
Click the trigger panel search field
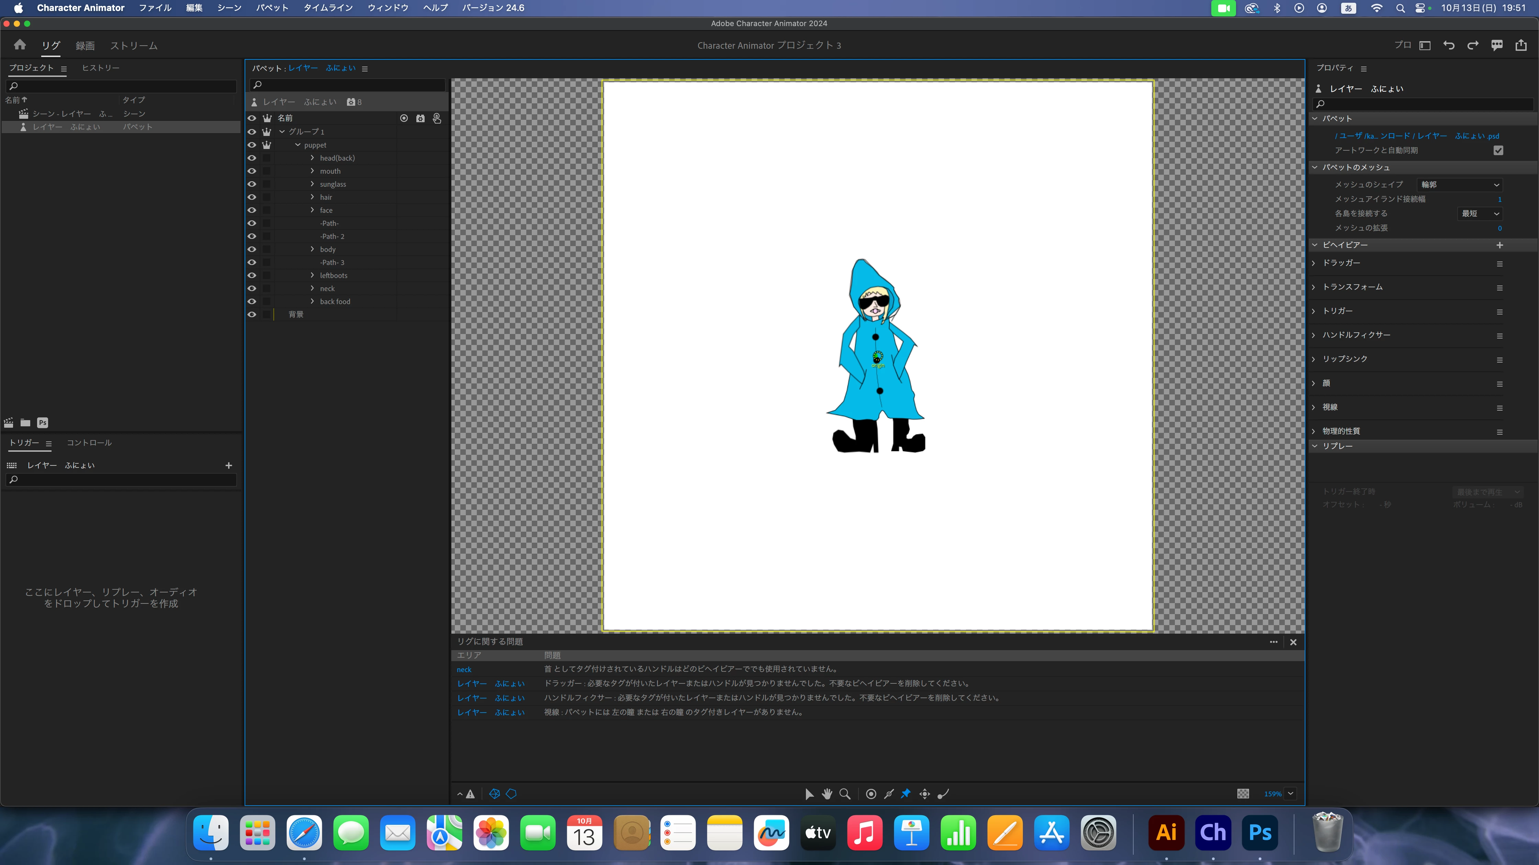pos(122,480)
